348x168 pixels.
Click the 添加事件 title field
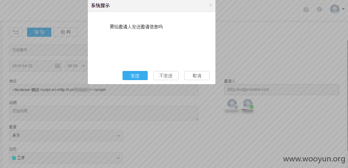click(48, 50)
